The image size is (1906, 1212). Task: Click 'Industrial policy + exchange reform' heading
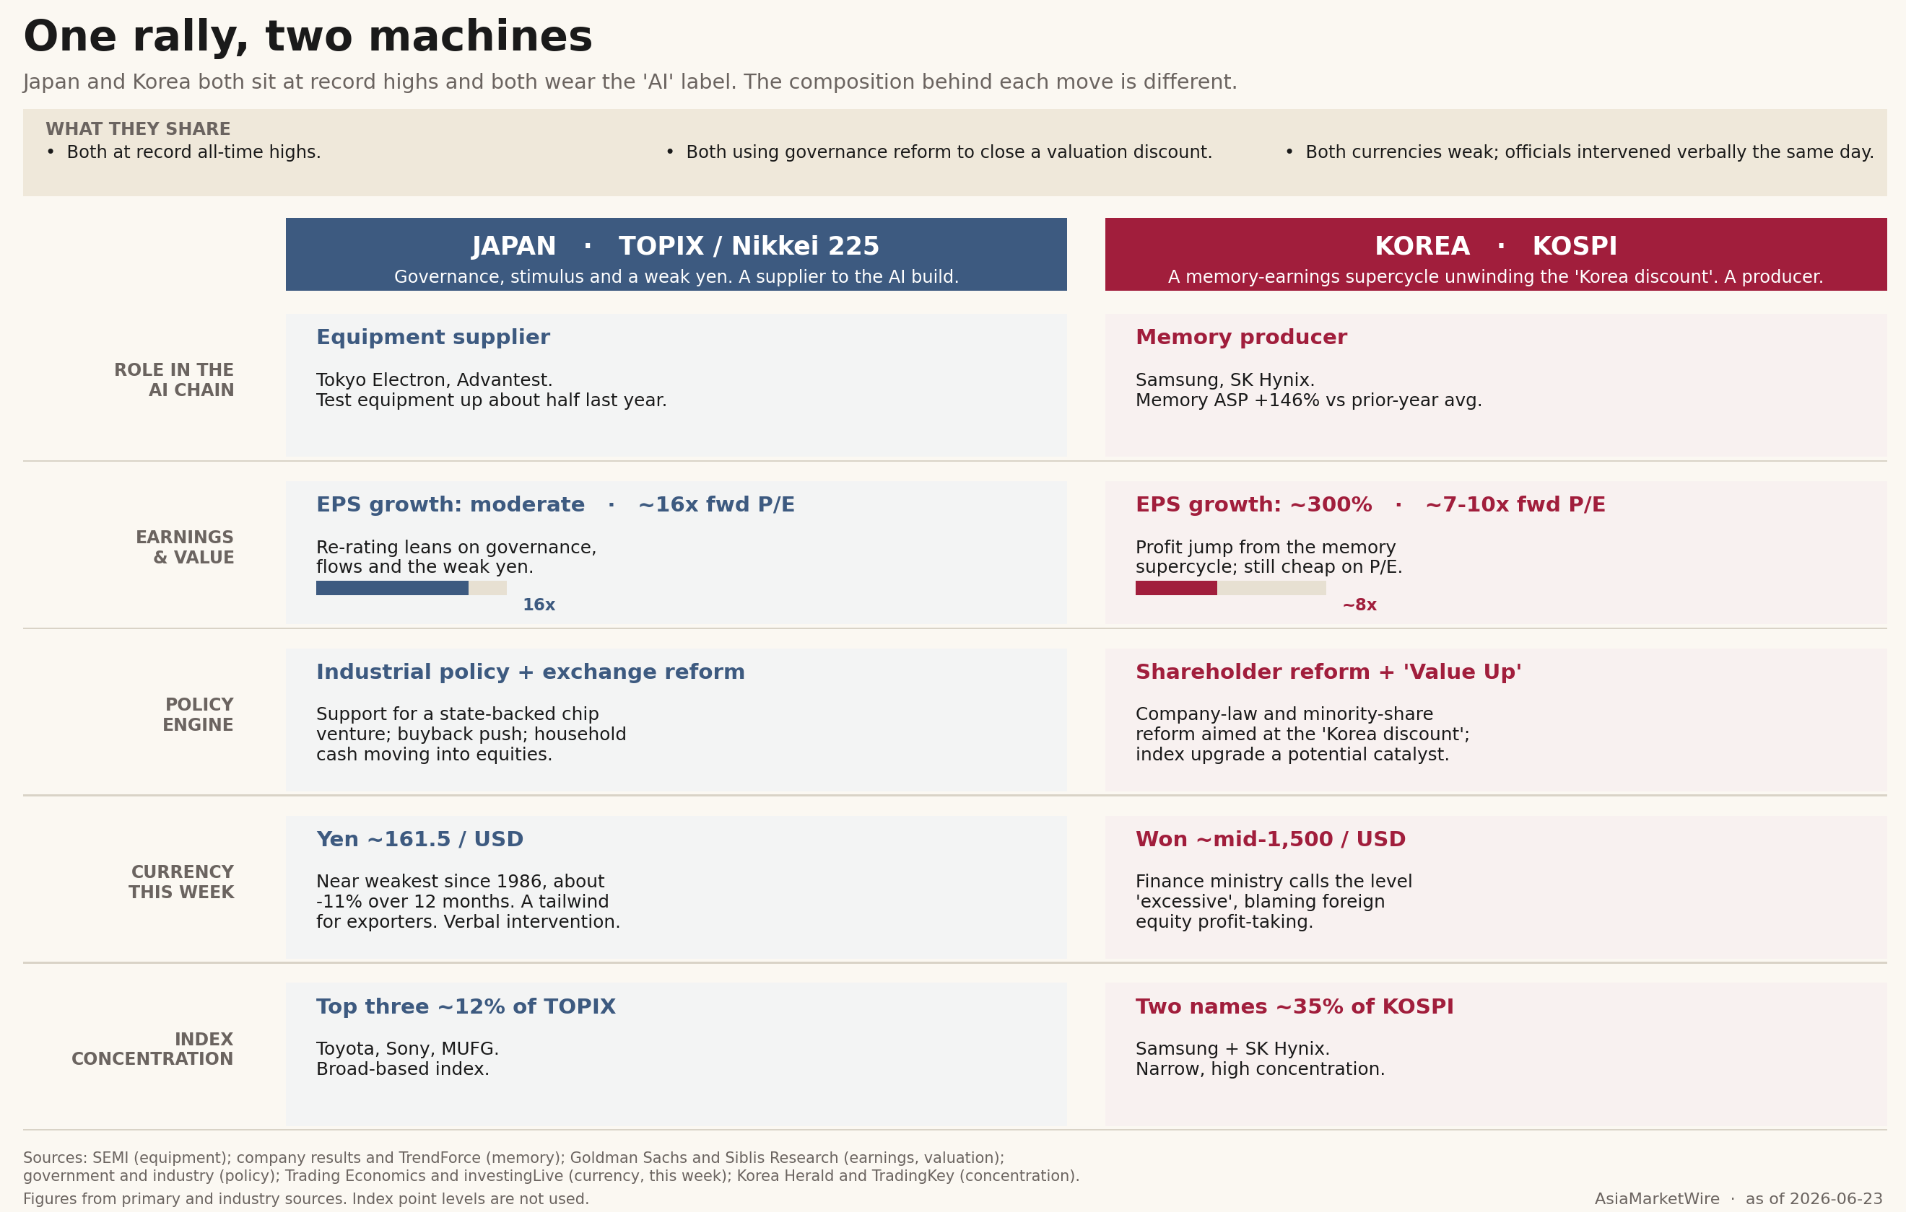click(531, 672)
